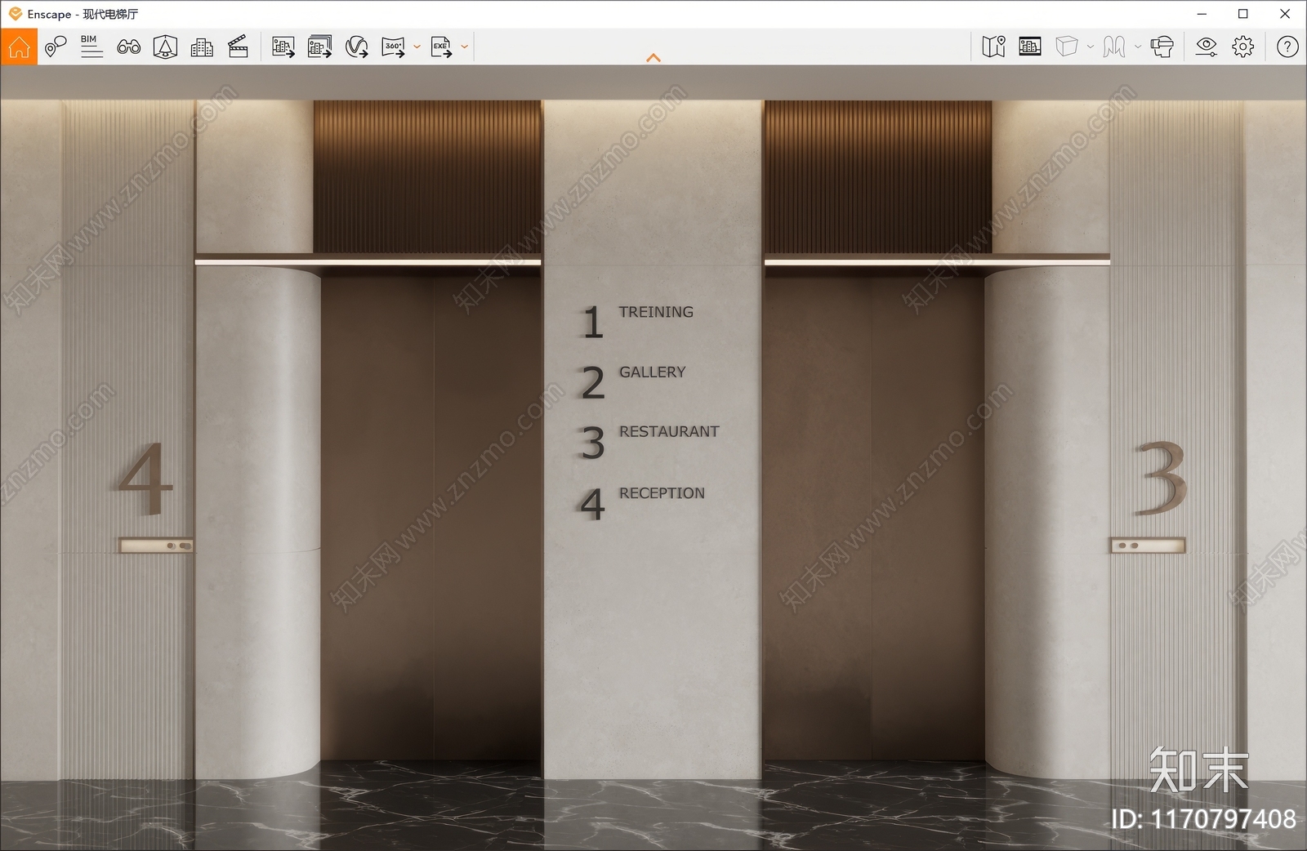Toggle the mini map icon

pos(993,47)
